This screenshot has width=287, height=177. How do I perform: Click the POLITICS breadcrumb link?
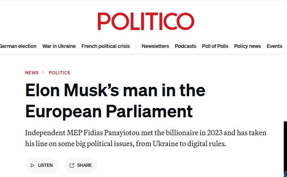(60, 73)
